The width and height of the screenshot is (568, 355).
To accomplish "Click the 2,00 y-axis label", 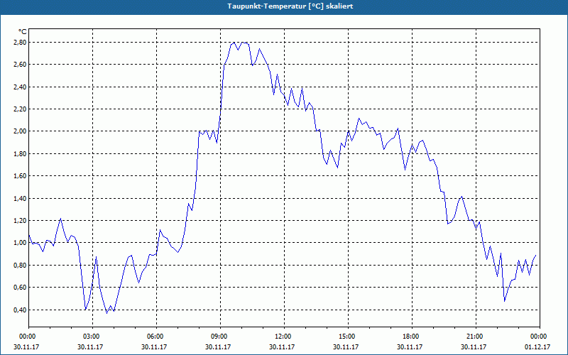I will [x=21, y=131].
